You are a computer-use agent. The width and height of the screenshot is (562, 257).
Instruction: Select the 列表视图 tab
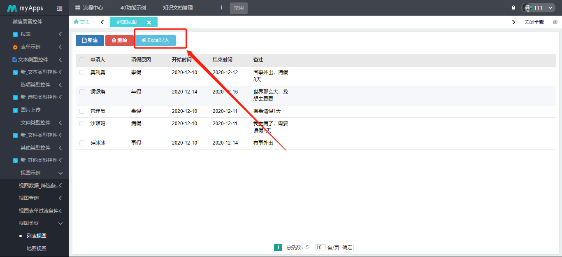click(x=127, y=22)
